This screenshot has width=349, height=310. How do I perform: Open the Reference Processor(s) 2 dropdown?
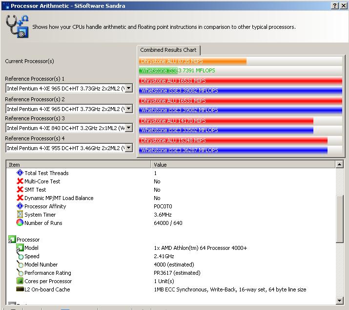(129, 109)
